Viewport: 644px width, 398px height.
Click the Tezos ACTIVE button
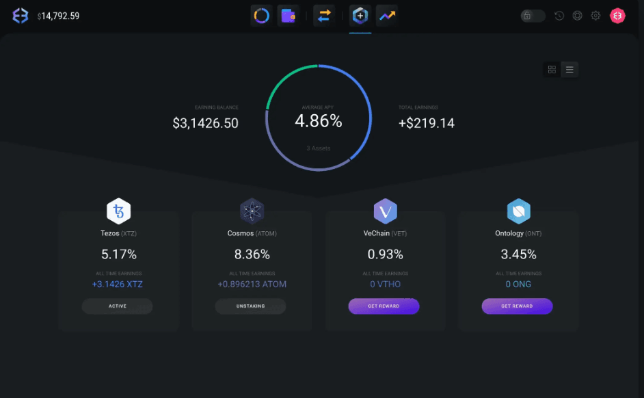click(118, 306)
